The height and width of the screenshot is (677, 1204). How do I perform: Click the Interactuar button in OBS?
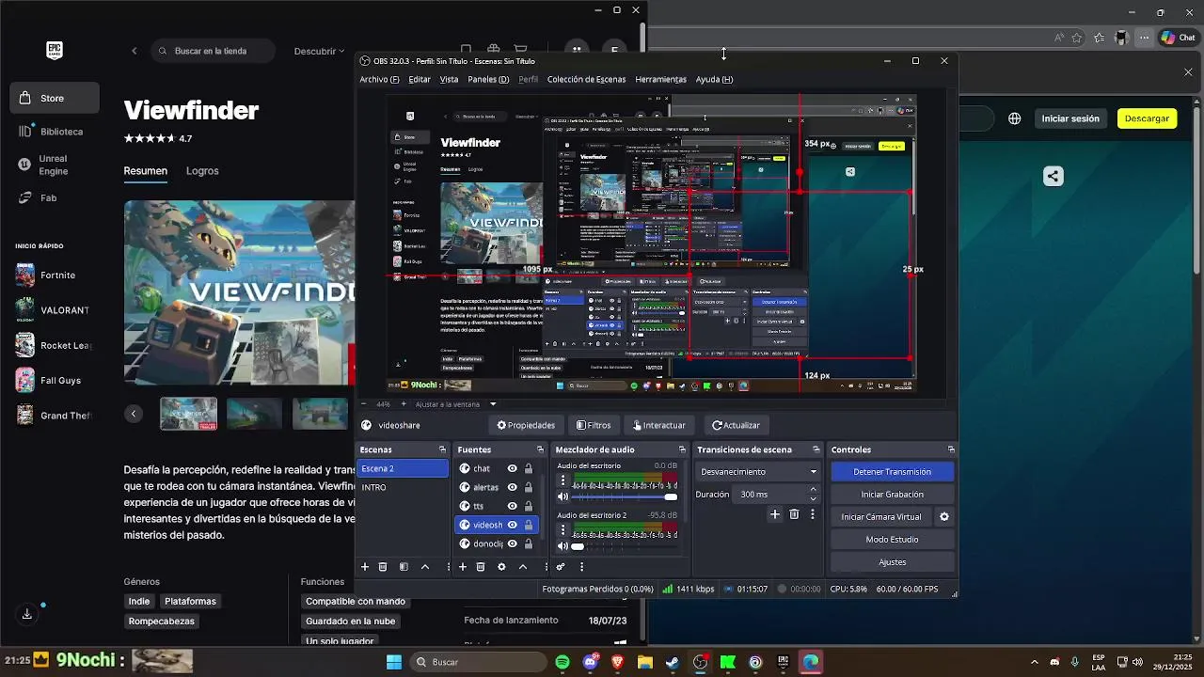tap(659, 425)
